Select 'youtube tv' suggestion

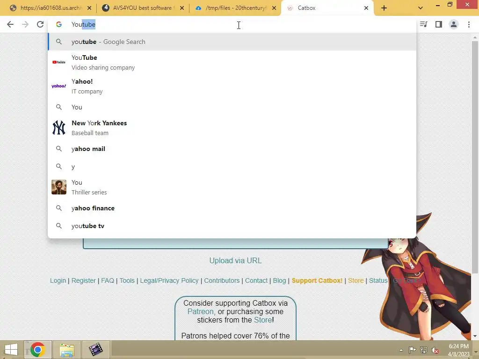pyautogui.click(x=232, y=226)
